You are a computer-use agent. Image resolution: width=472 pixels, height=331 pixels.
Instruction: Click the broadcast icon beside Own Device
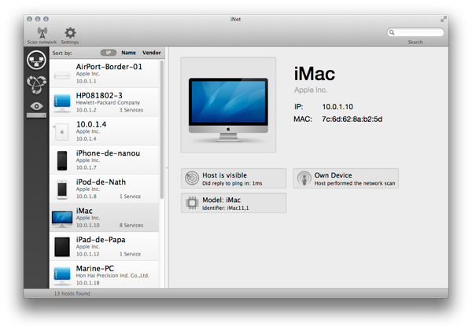304,178
